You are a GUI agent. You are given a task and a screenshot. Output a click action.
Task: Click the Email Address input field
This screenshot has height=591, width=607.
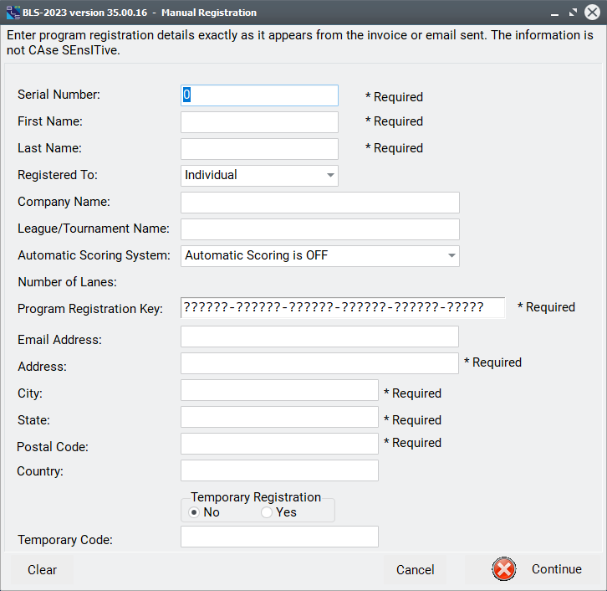[319, 337]
